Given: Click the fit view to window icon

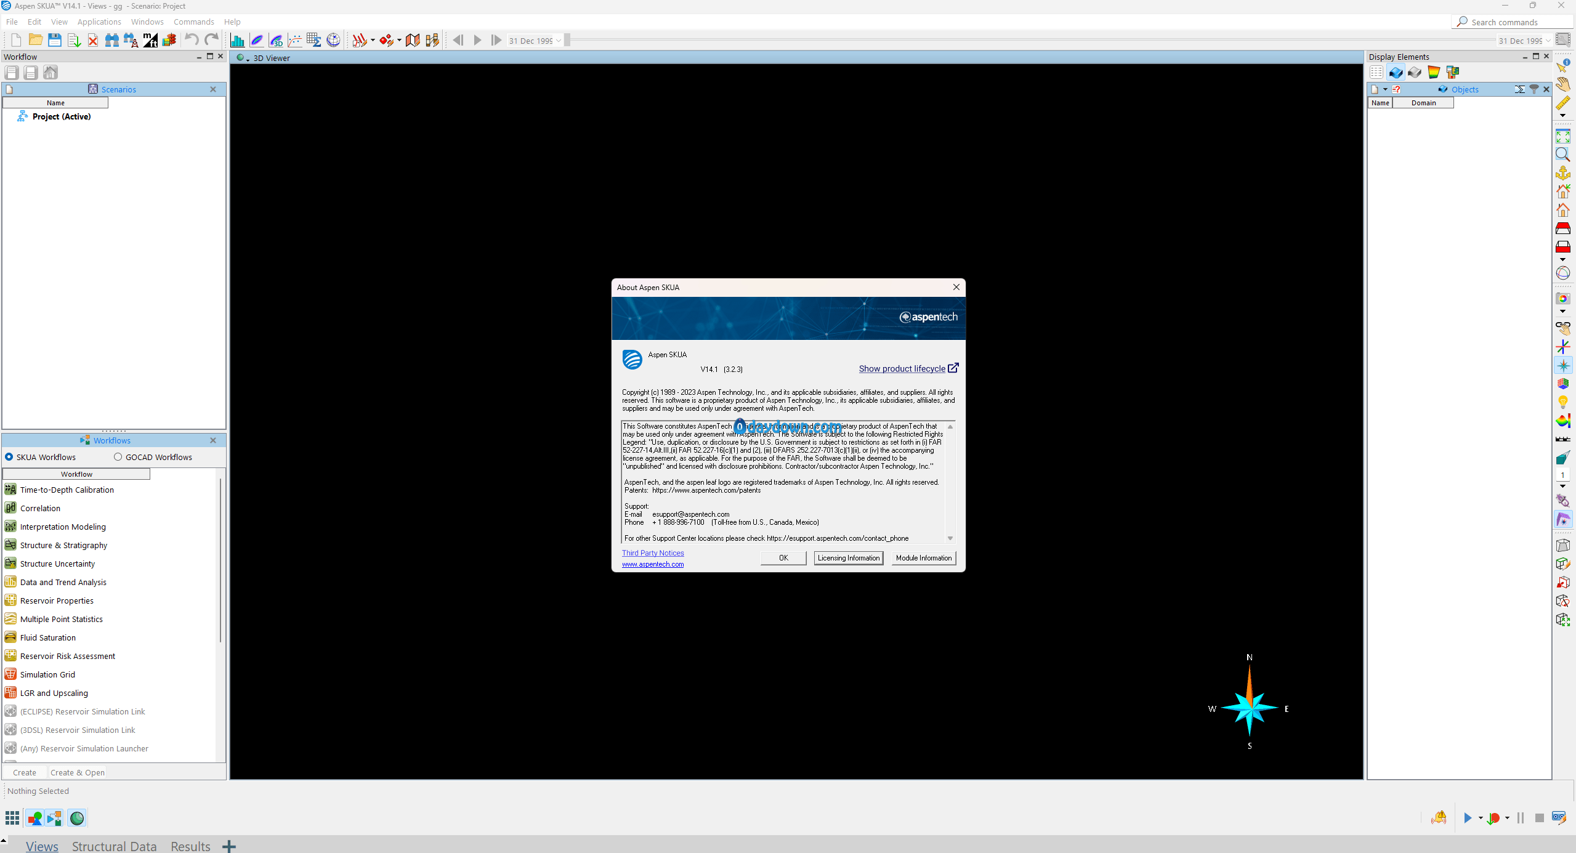Looking at the screenshot, I should (1563, 136).
